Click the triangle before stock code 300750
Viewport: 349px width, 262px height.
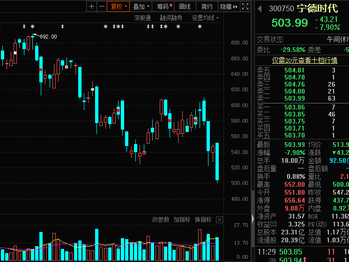click(260, 8)
